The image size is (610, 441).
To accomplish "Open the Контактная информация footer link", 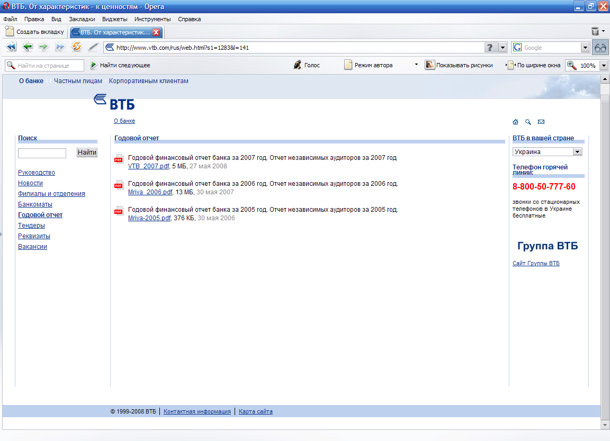I will (197, 411).
